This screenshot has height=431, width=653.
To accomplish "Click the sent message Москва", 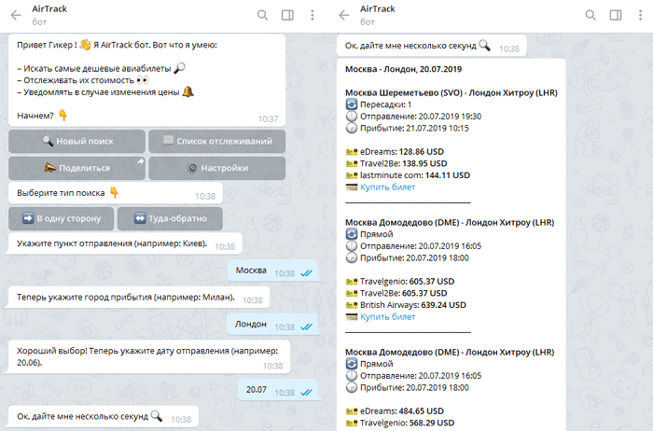I will pos(252,271).
